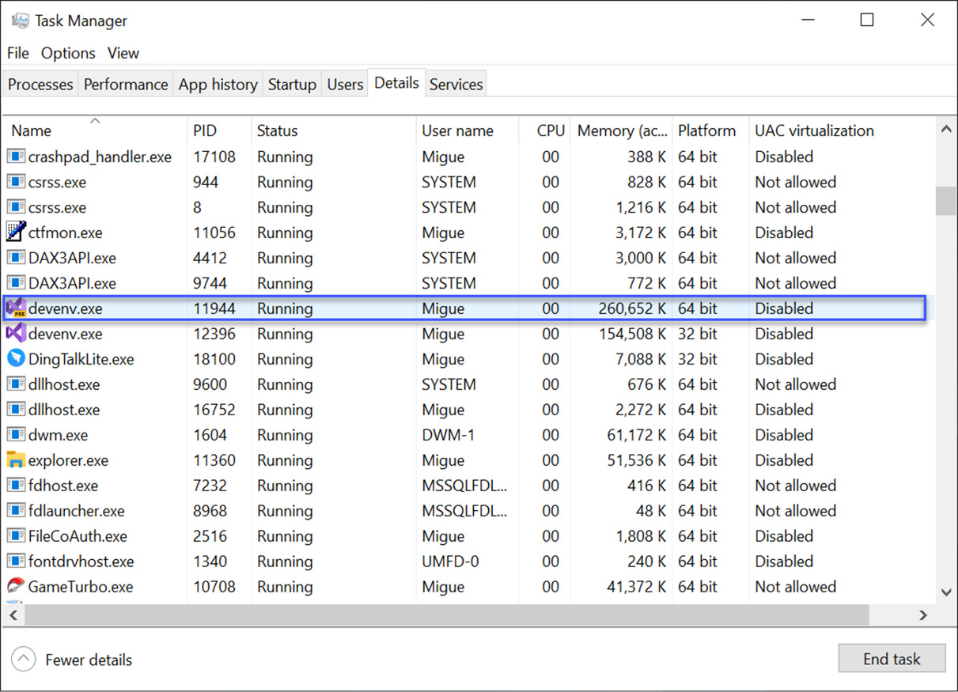Click PID 10708 of GameTurbo.exe
The height and width of the screenshot is (692, 958).
214,587
